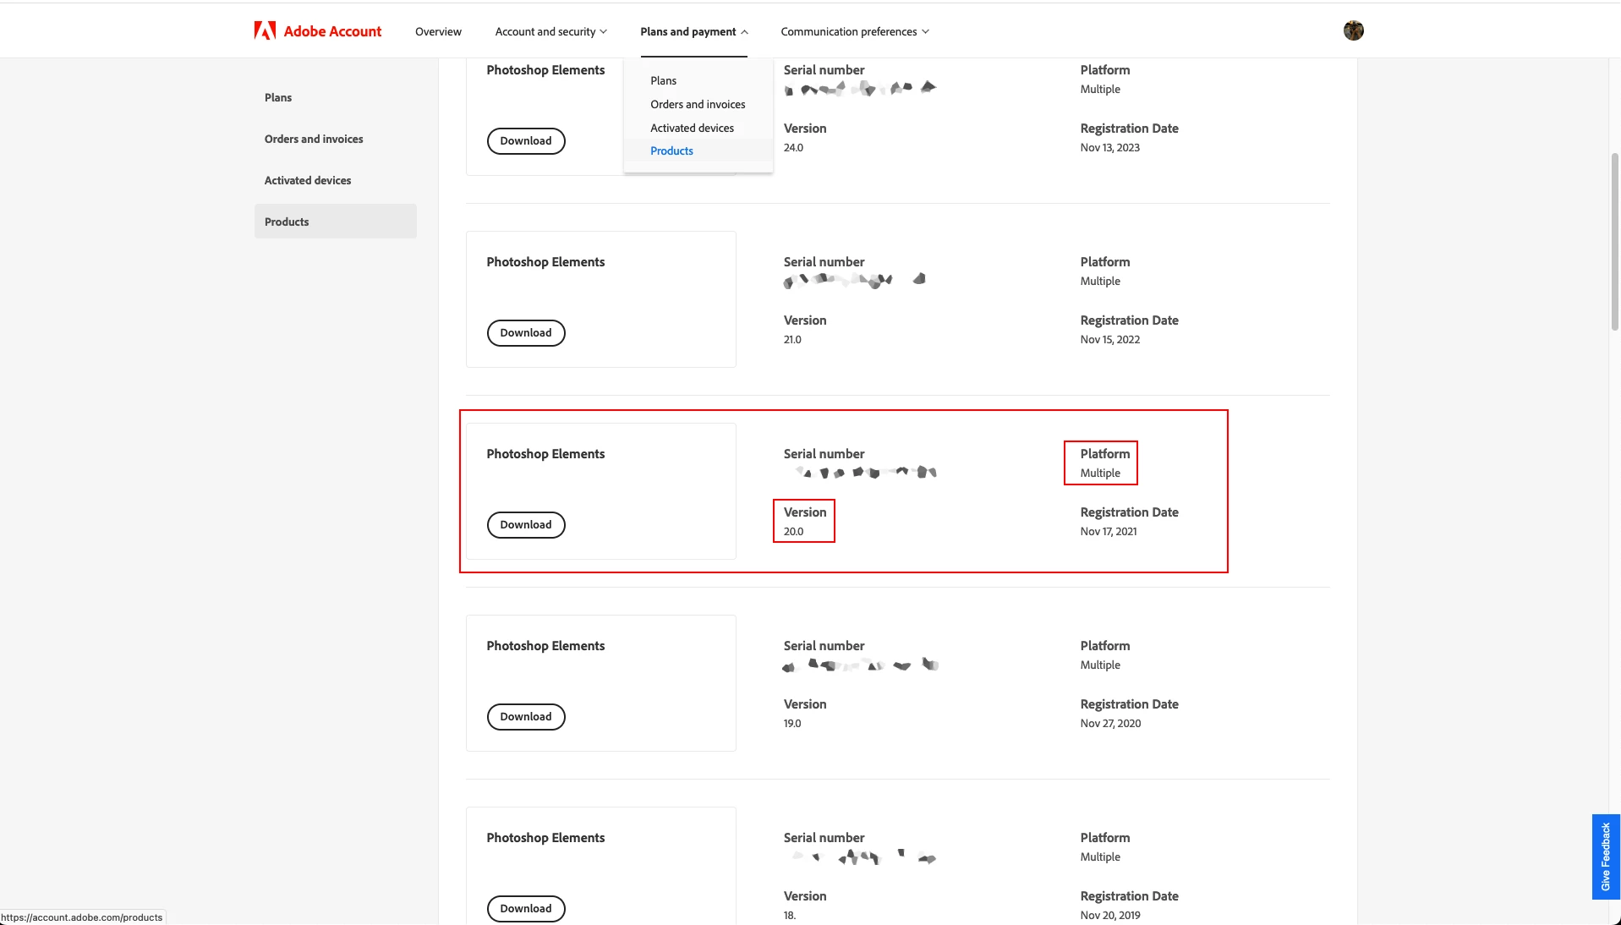Click Photoshop Elements title in version 21.0 card
The width and height of the screenshot is (1621, 925).
[x=545, y=262]
